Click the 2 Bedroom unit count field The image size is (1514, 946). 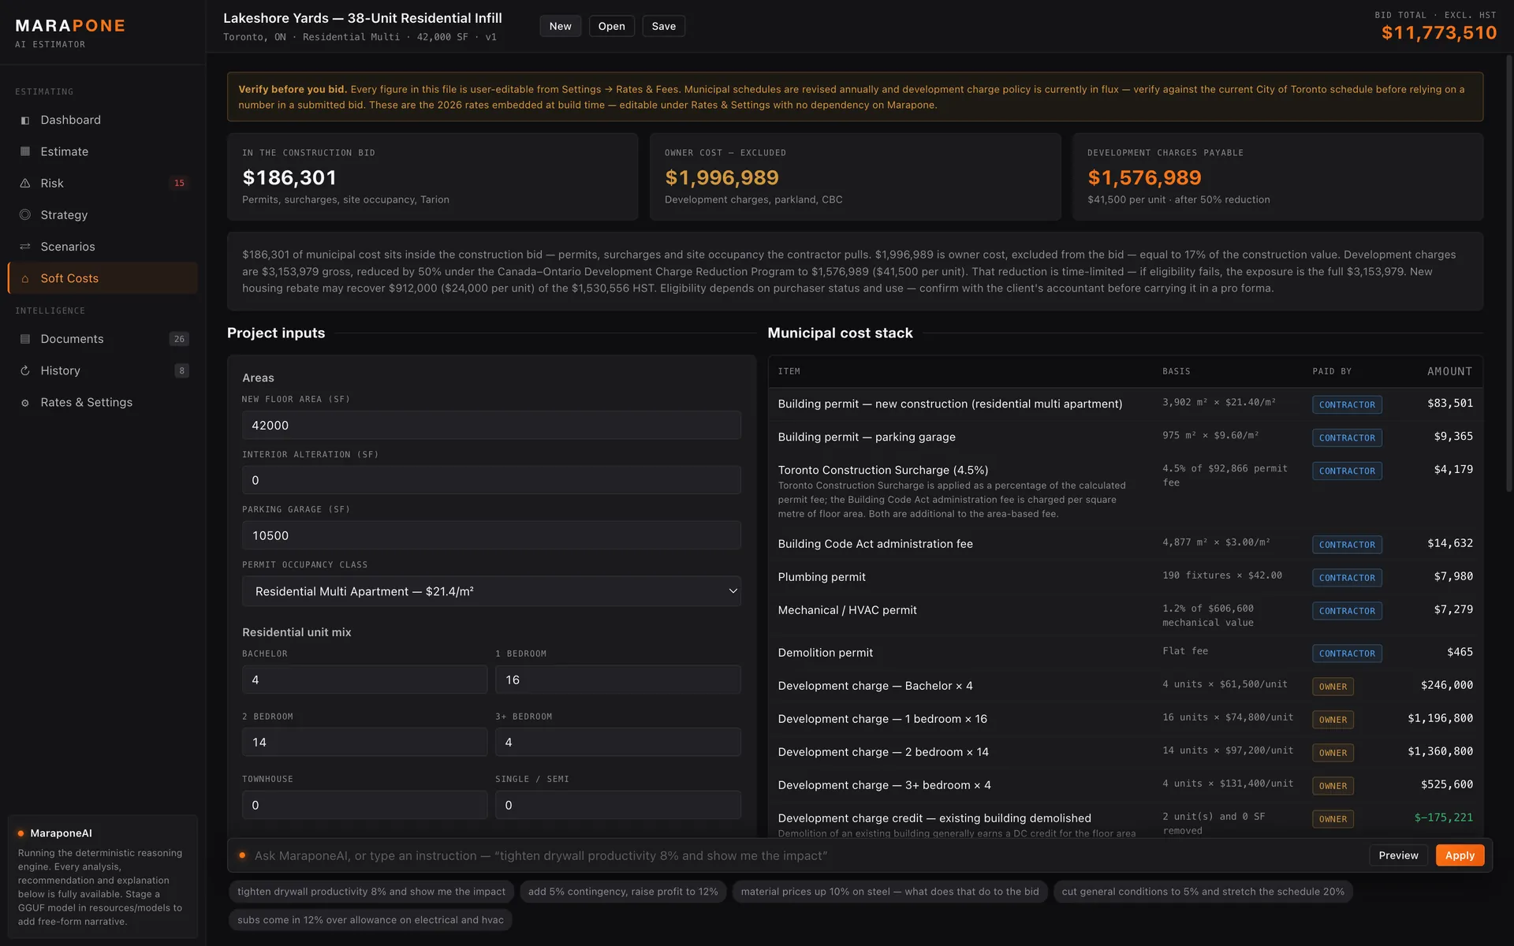pyautogui.click(x=364, y=742)
